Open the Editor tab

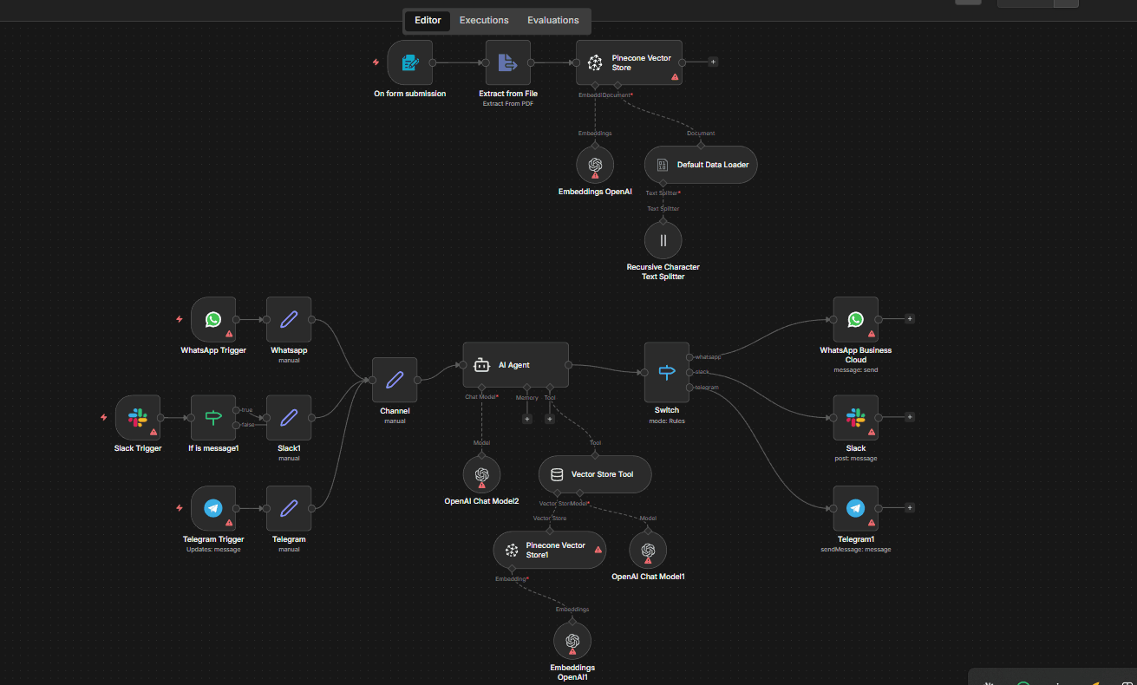(428, 20)
